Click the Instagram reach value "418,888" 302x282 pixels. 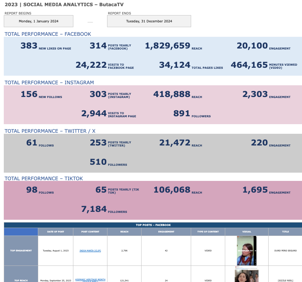pyautogui.click(x=172, y=94)
